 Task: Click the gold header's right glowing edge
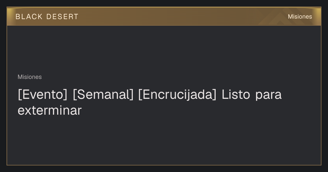click(319, 16)
